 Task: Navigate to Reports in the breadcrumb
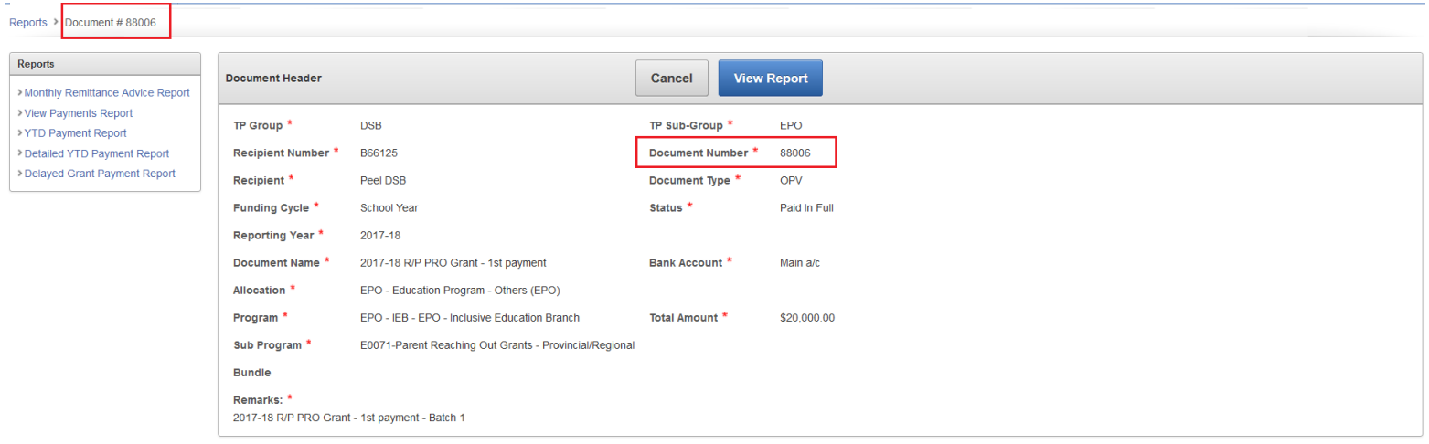pos(27,22)
